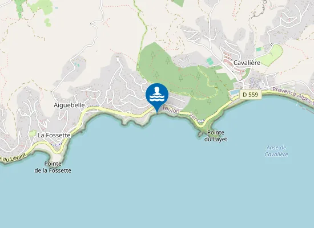The image size is (314, 228).
Task: Click the open sea below the coastline
Action: point(156,180)
